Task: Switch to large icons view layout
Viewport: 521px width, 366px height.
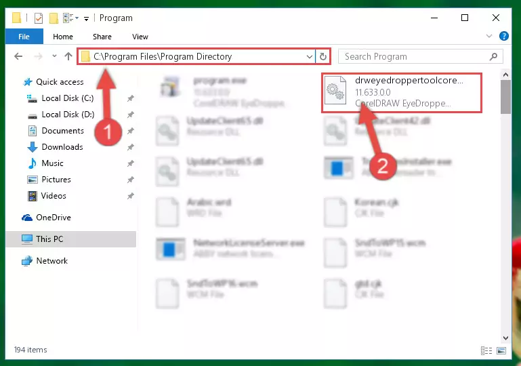Action: tap(501, 350)
